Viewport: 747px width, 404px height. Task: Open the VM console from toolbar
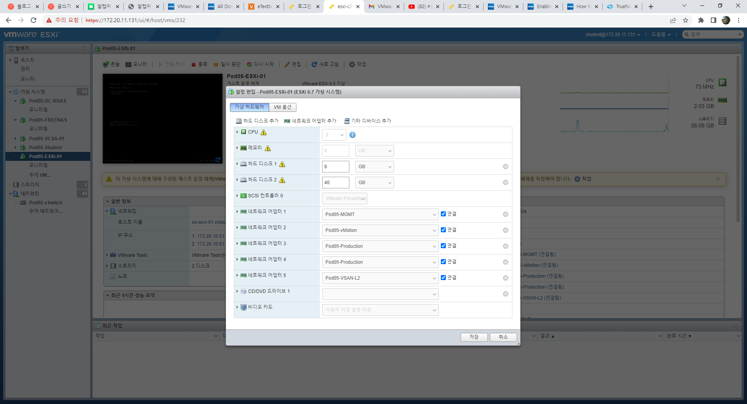(111, 64)
